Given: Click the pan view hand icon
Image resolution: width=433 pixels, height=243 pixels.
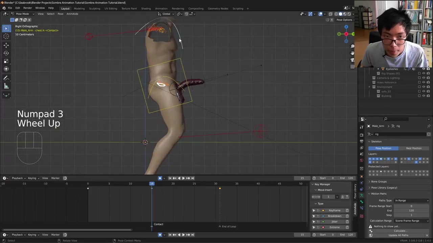Looking at the screenshot, I should 352,53.
